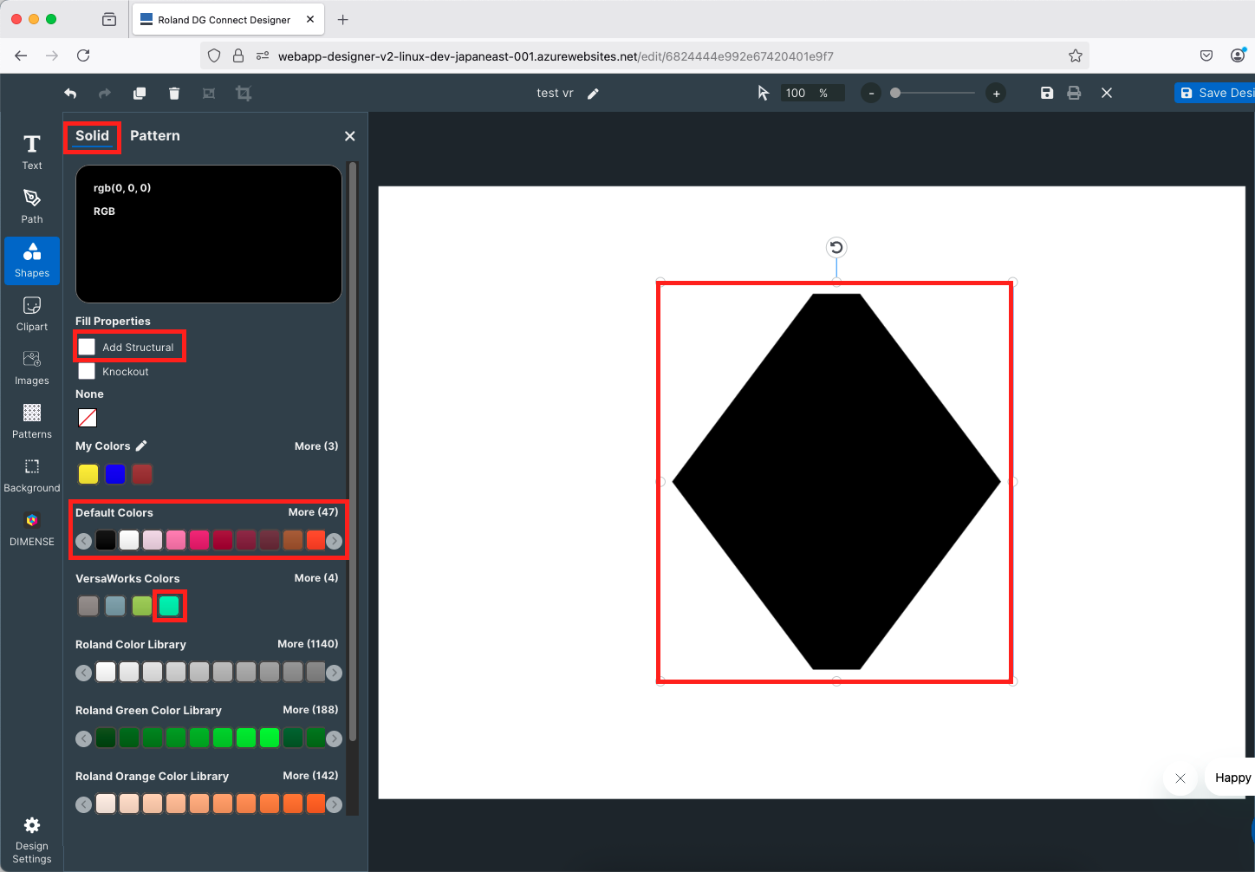The height and width of the screenshot is (872, 1255).
Task: Undo the last action
Action: 70,93
